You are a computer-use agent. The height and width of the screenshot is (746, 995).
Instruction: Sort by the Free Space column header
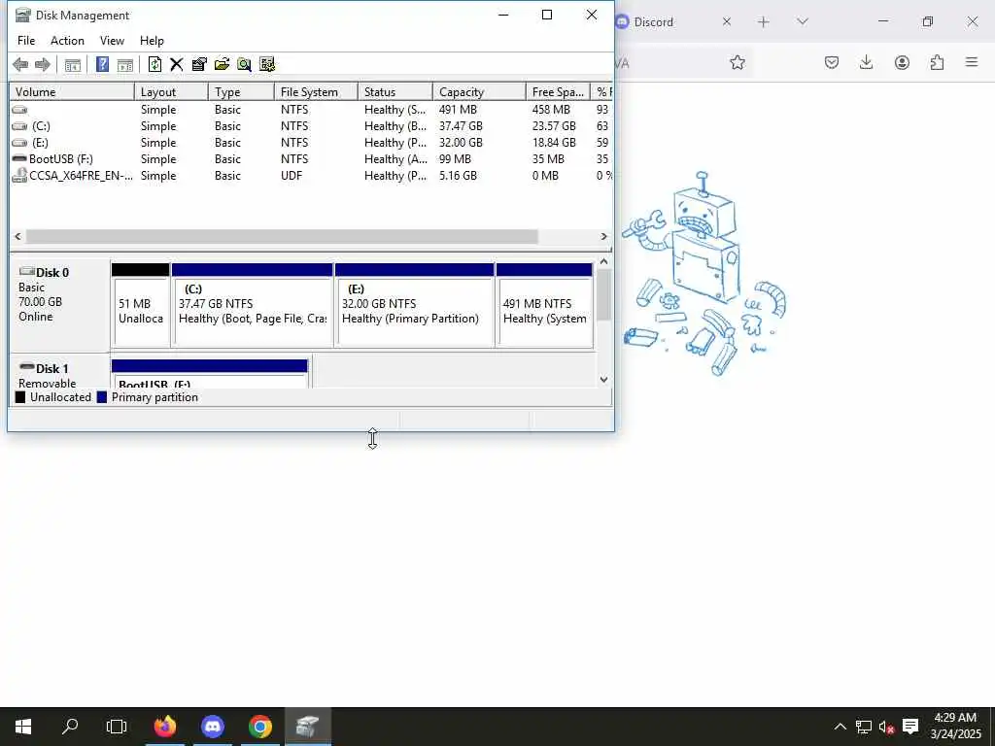[x=558, y=92]
